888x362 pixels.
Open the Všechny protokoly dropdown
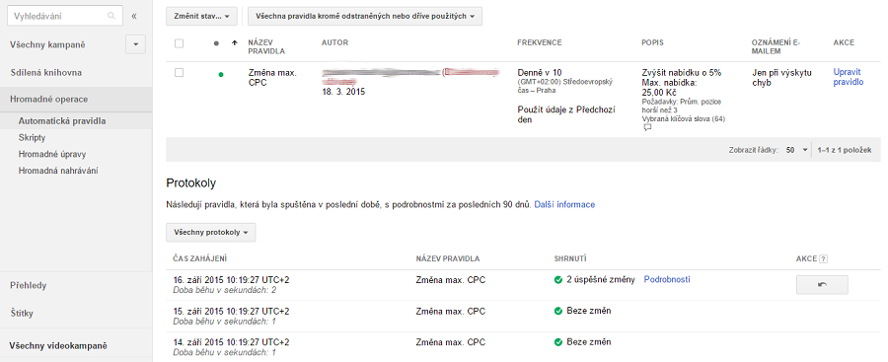pos(211,232)
